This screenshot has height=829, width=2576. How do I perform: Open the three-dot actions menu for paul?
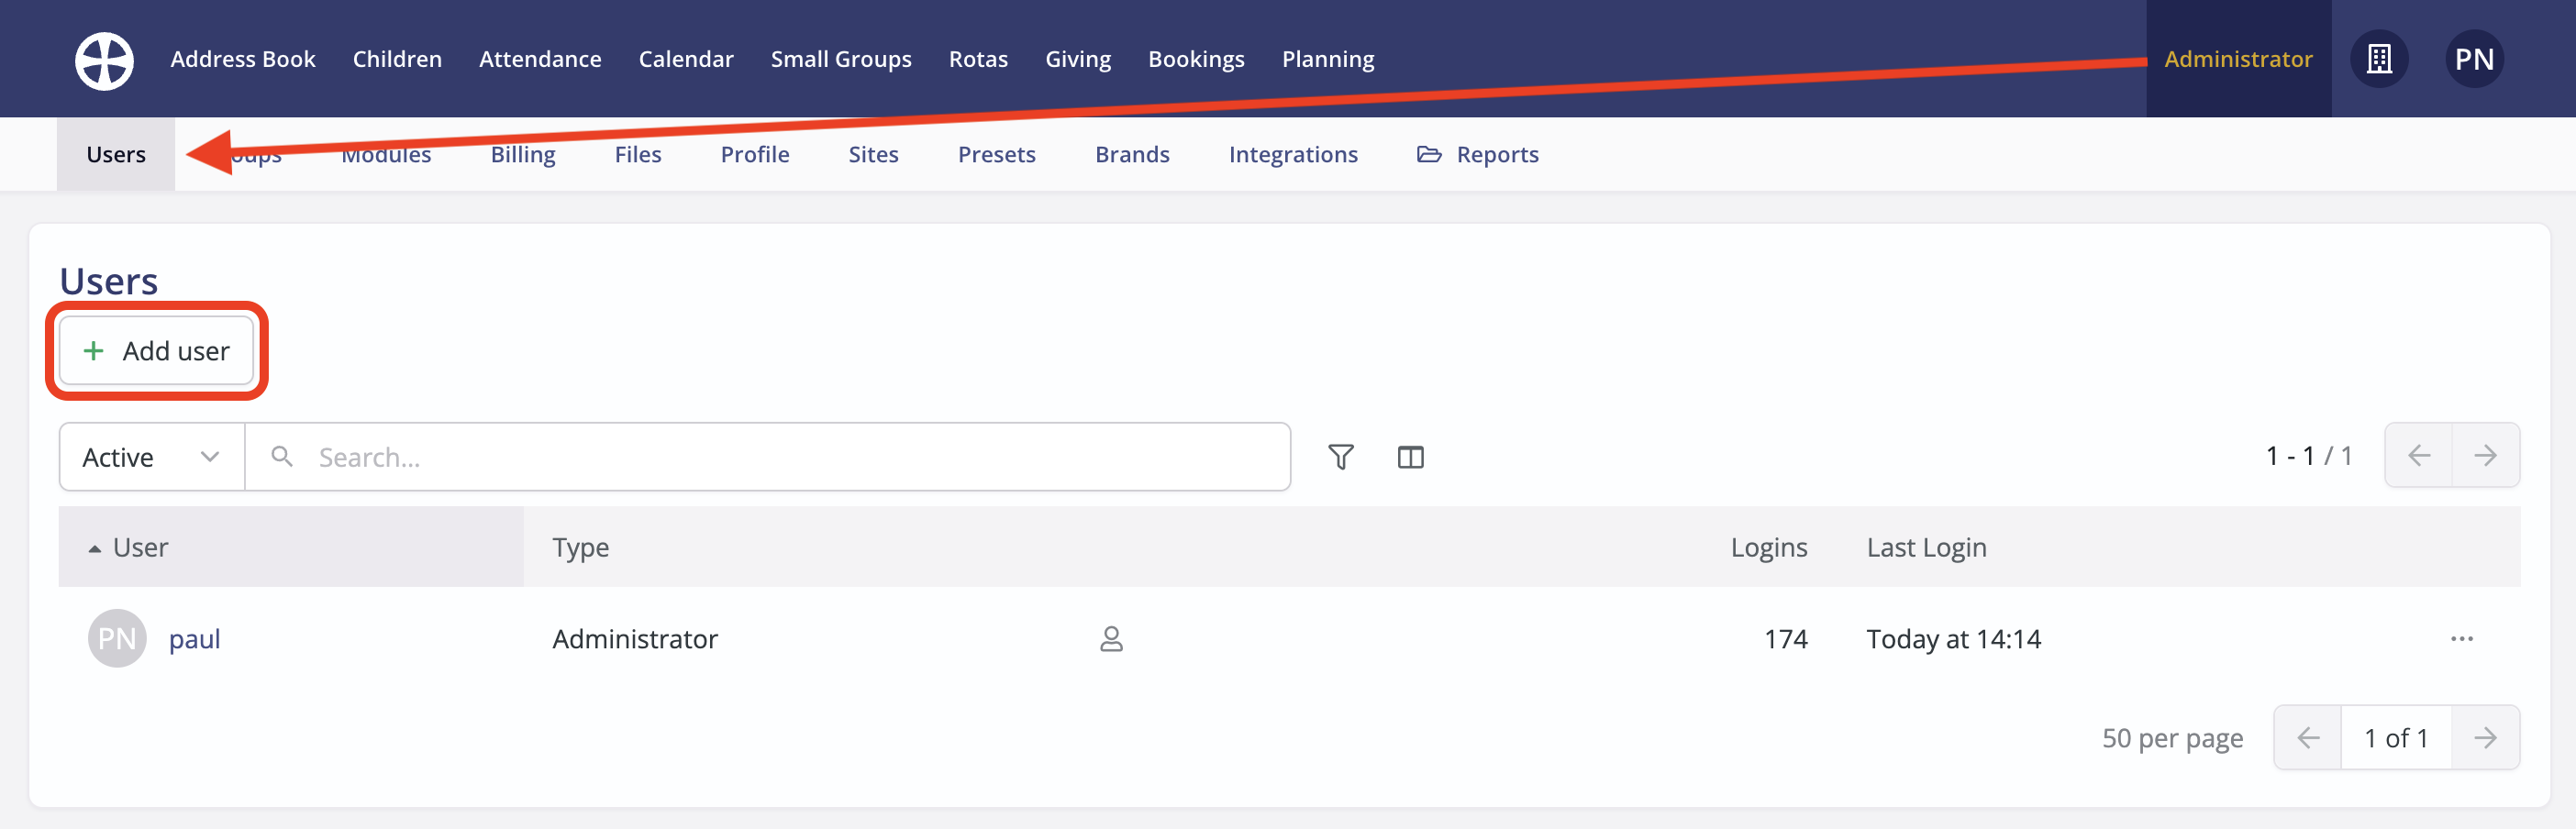pyautogui.click(x=2464, y=639)
